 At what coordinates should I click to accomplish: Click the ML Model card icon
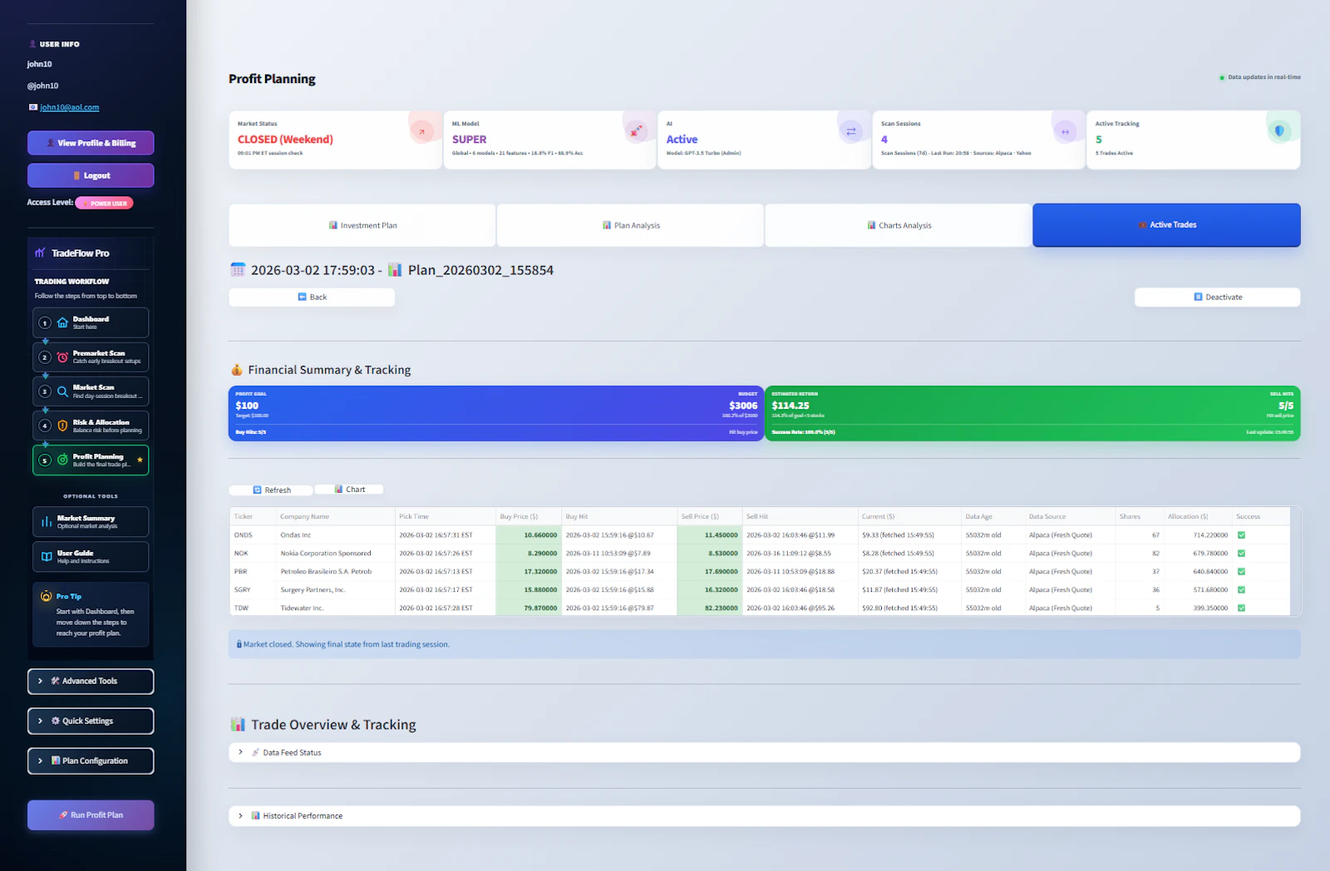636,131
